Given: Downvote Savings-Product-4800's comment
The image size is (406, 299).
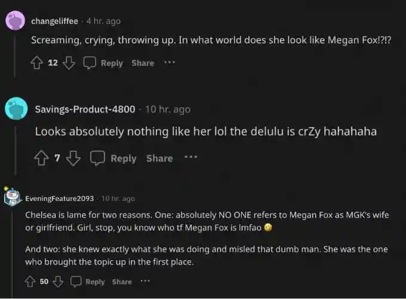Looking at the screenshot, I should click(73, 158).
